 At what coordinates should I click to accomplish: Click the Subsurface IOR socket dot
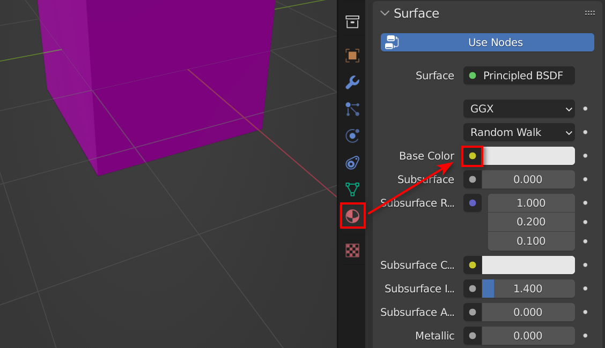pyautogui.click(x=473, y=289)
